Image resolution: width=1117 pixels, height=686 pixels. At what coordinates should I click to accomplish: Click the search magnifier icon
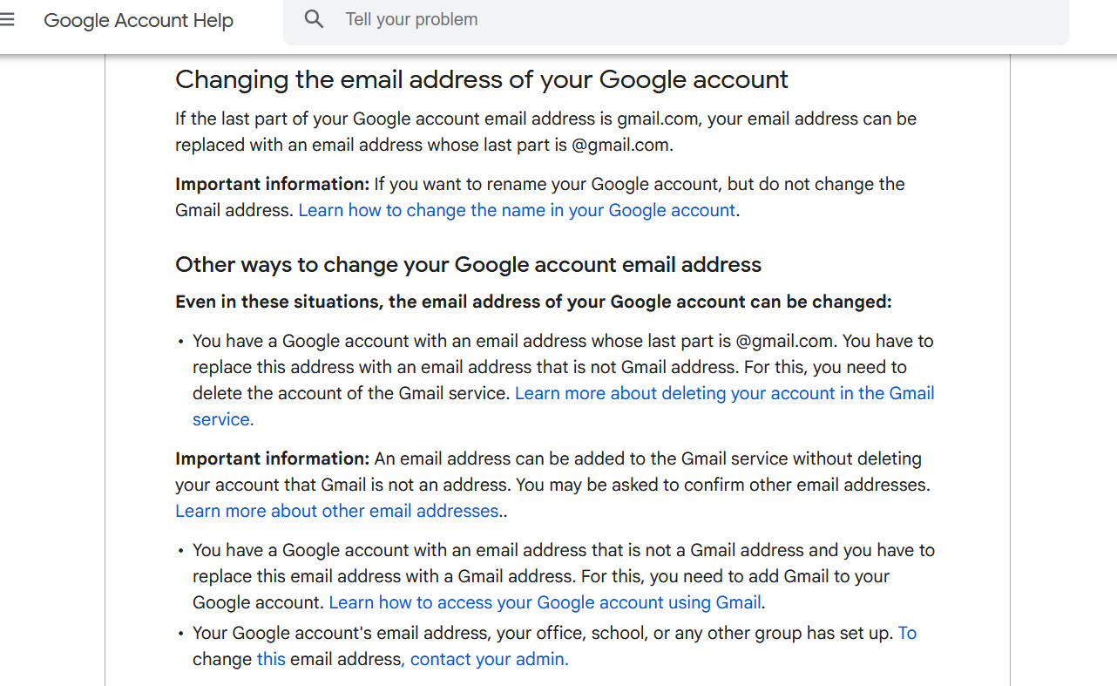click(314, 19)
